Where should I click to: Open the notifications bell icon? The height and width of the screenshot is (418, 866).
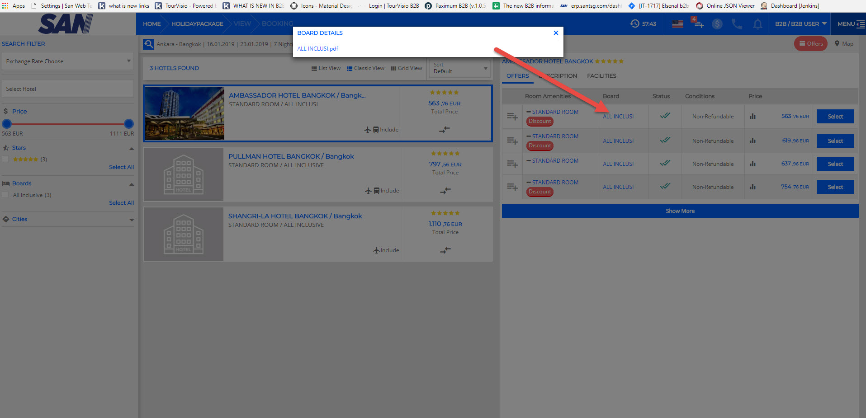click(x=757, y=24)
